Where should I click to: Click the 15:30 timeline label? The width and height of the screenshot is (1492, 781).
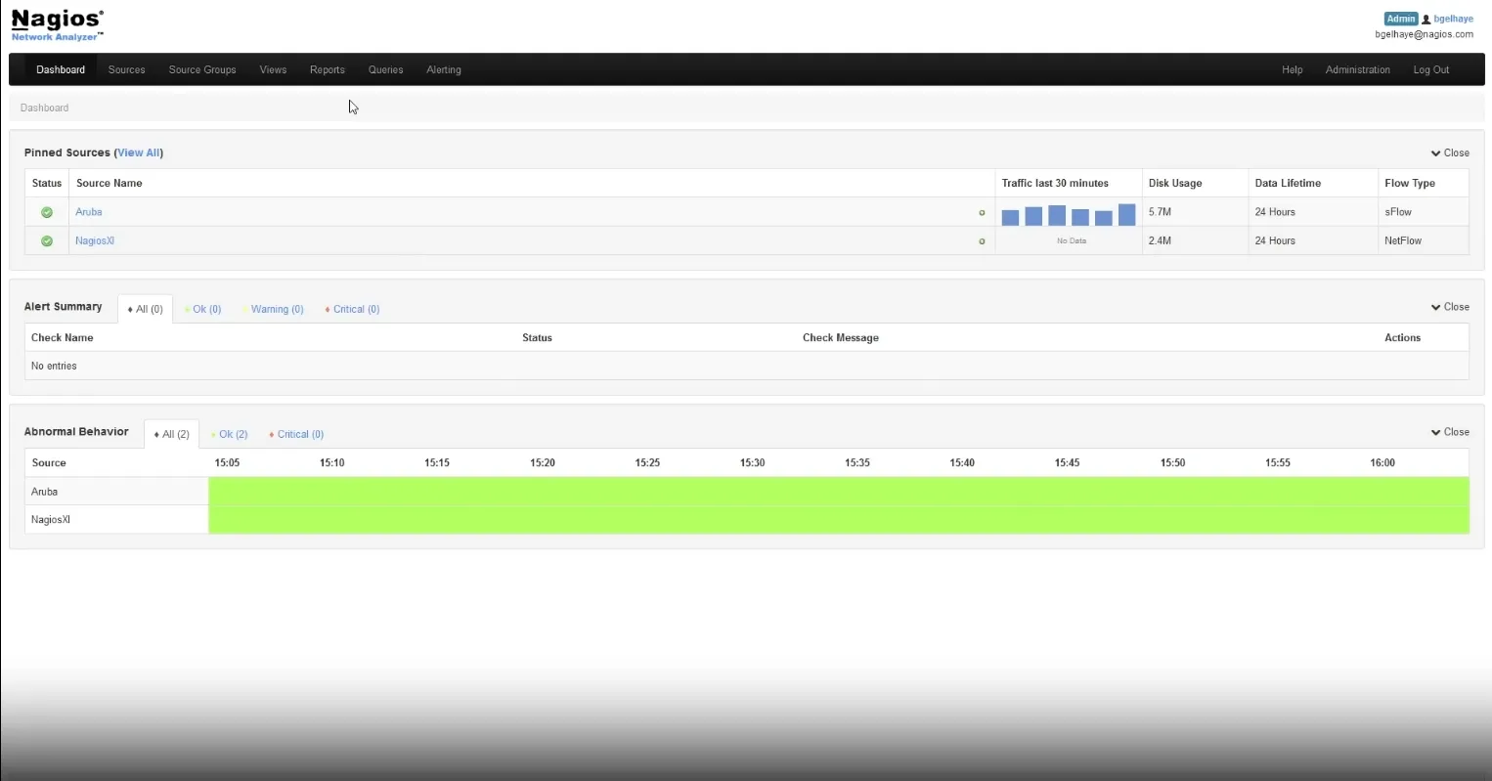coord(752,462)
